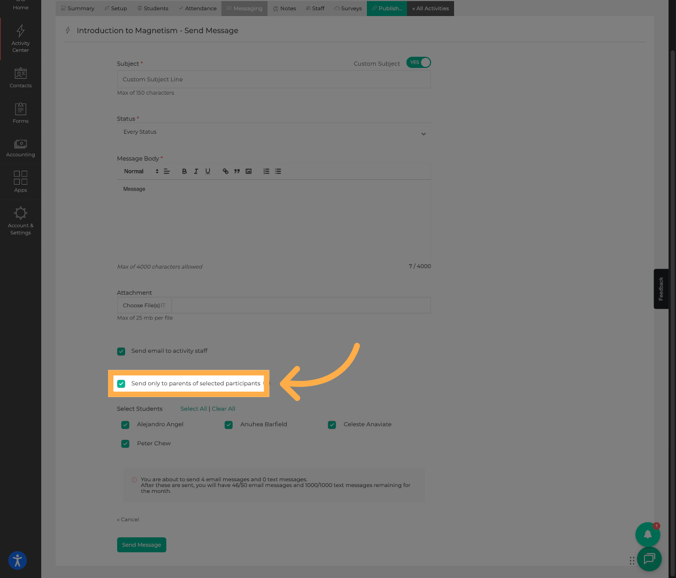Open the Accounting section from the sidebar
The image size is (676, 578).
20,147
